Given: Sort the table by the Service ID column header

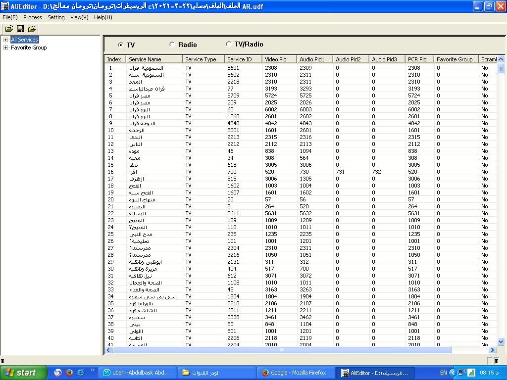Looking at the screenshot, I should tap(243, 59).
